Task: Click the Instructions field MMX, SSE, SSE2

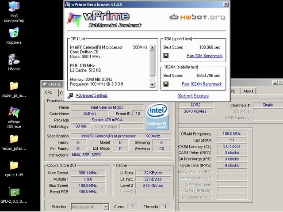Action: pos(121,155)
